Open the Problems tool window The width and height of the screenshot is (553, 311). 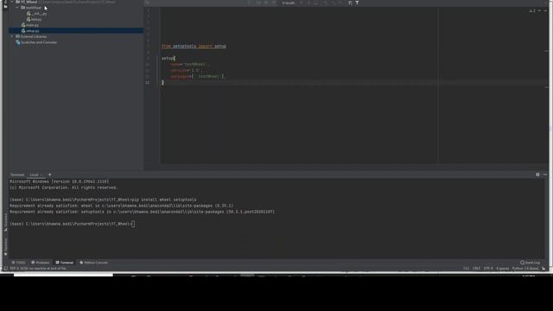tap(41, 263)
